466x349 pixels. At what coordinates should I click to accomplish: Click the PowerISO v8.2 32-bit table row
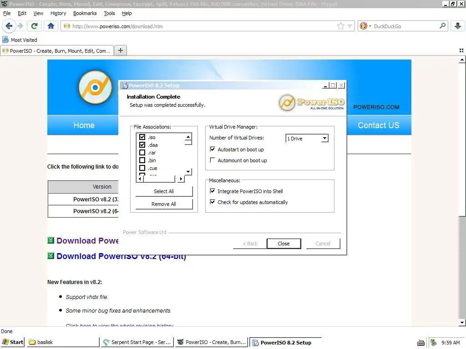point(83,199)
